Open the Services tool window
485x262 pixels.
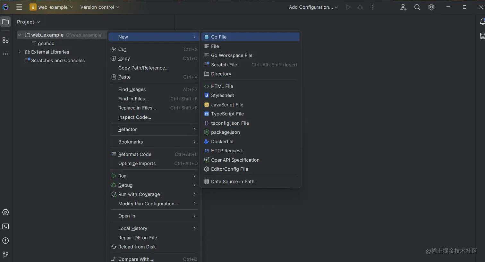point(5,212)
